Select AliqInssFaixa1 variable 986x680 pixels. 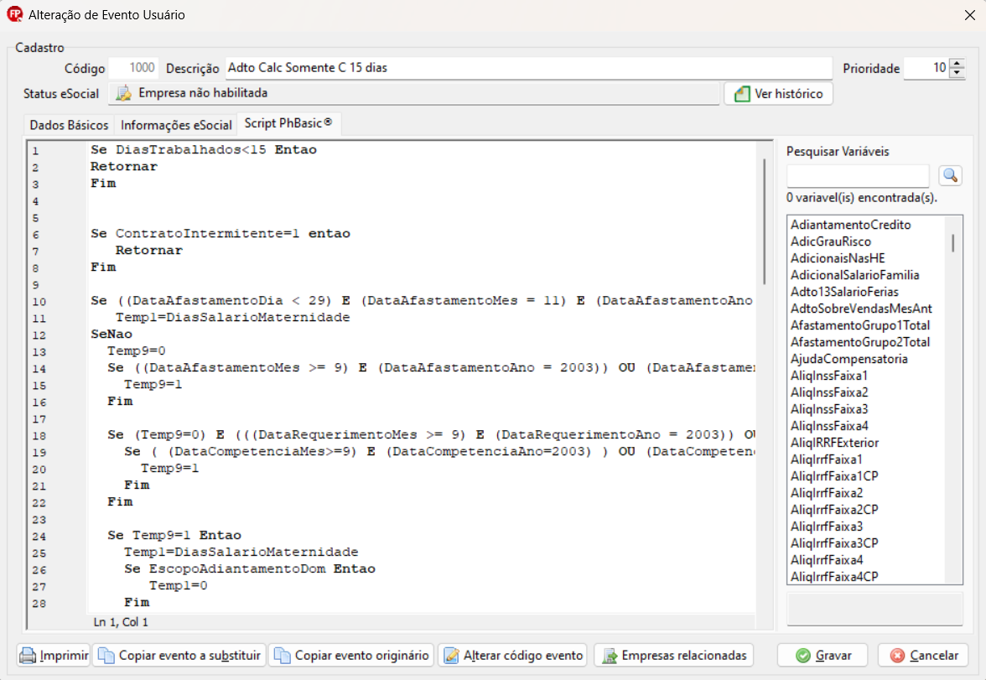pos(828,376)
